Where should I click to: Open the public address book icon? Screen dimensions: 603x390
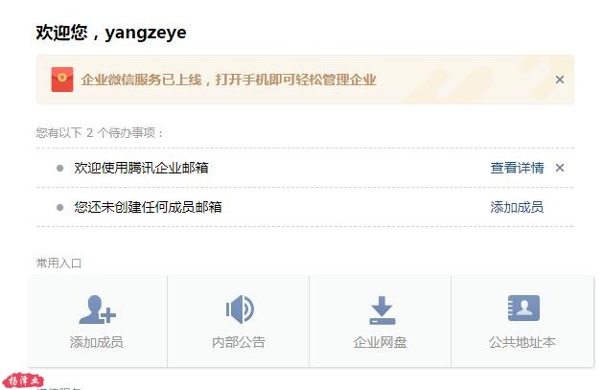(x=523, y=308)
